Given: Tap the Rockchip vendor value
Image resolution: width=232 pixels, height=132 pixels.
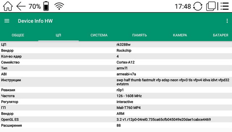Looking at the screenshot, I should click(x=124, y=50).
